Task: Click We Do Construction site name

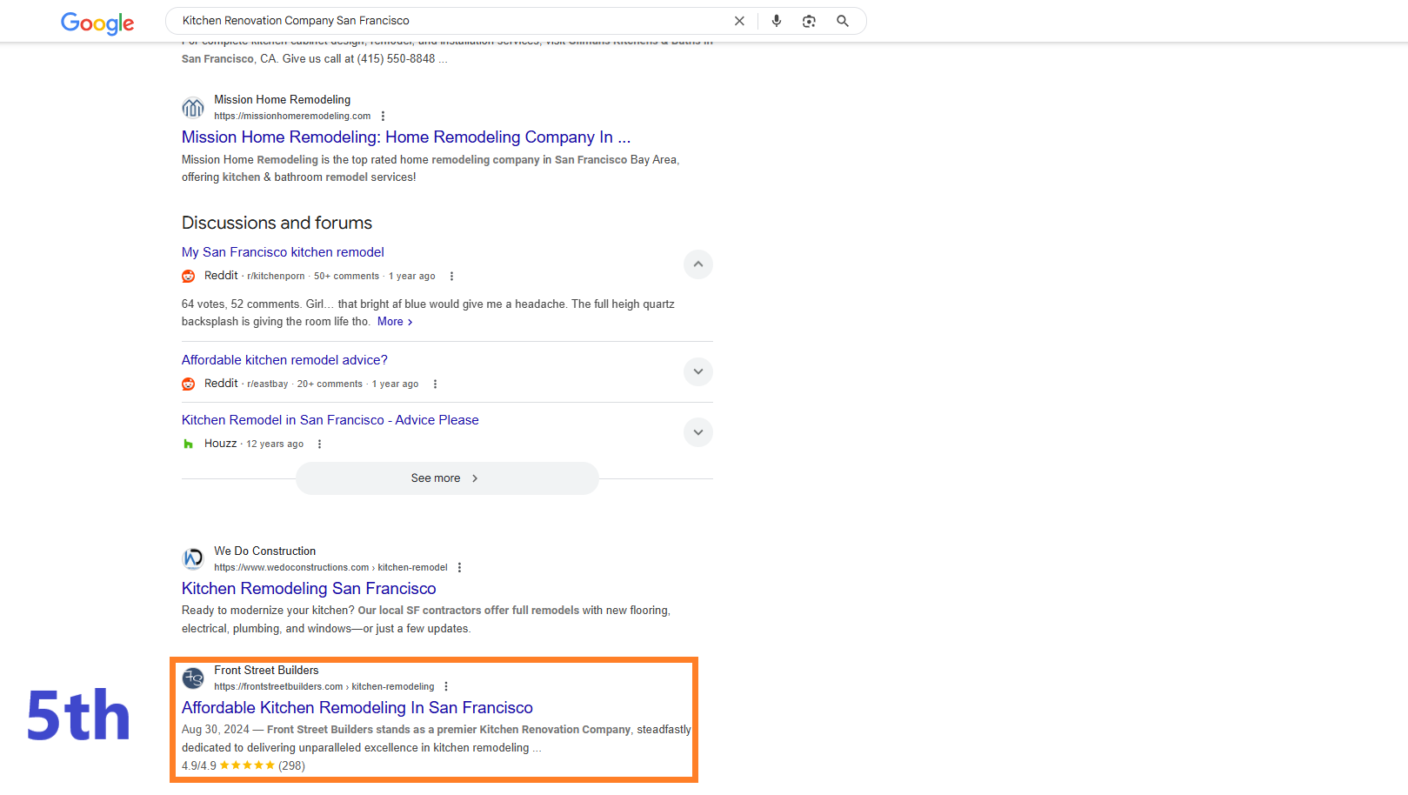Action: (265, 551)
